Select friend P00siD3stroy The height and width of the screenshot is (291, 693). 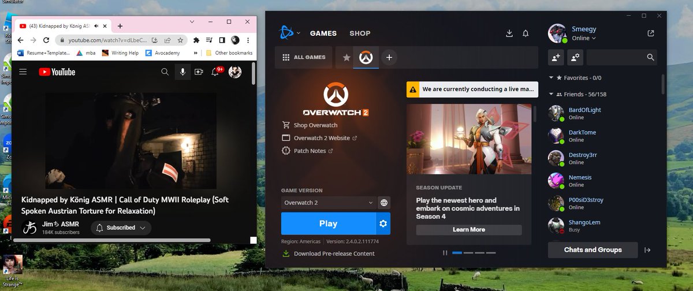click(x=602, y=203)
